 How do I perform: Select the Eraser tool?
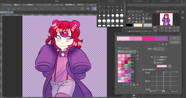pos(143,18)
